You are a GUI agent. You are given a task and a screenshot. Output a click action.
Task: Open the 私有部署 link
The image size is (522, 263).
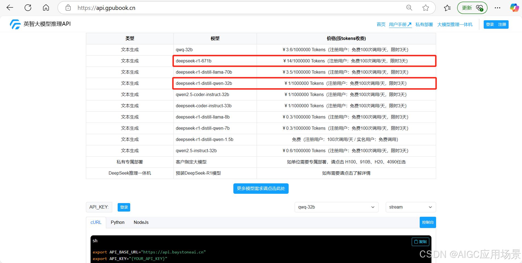(x=424, y=24)
